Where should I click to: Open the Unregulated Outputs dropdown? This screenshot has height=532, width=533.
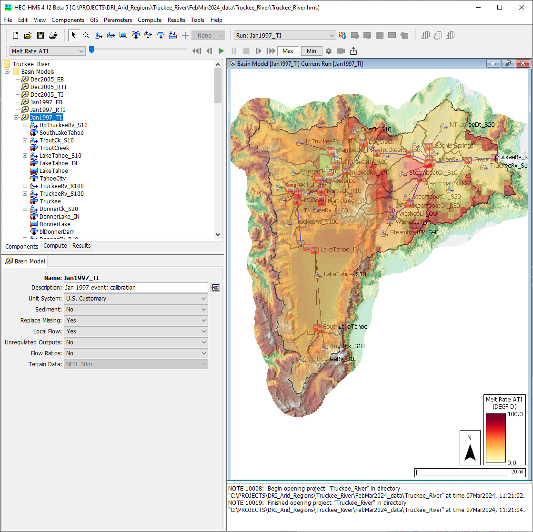(136, 342)
